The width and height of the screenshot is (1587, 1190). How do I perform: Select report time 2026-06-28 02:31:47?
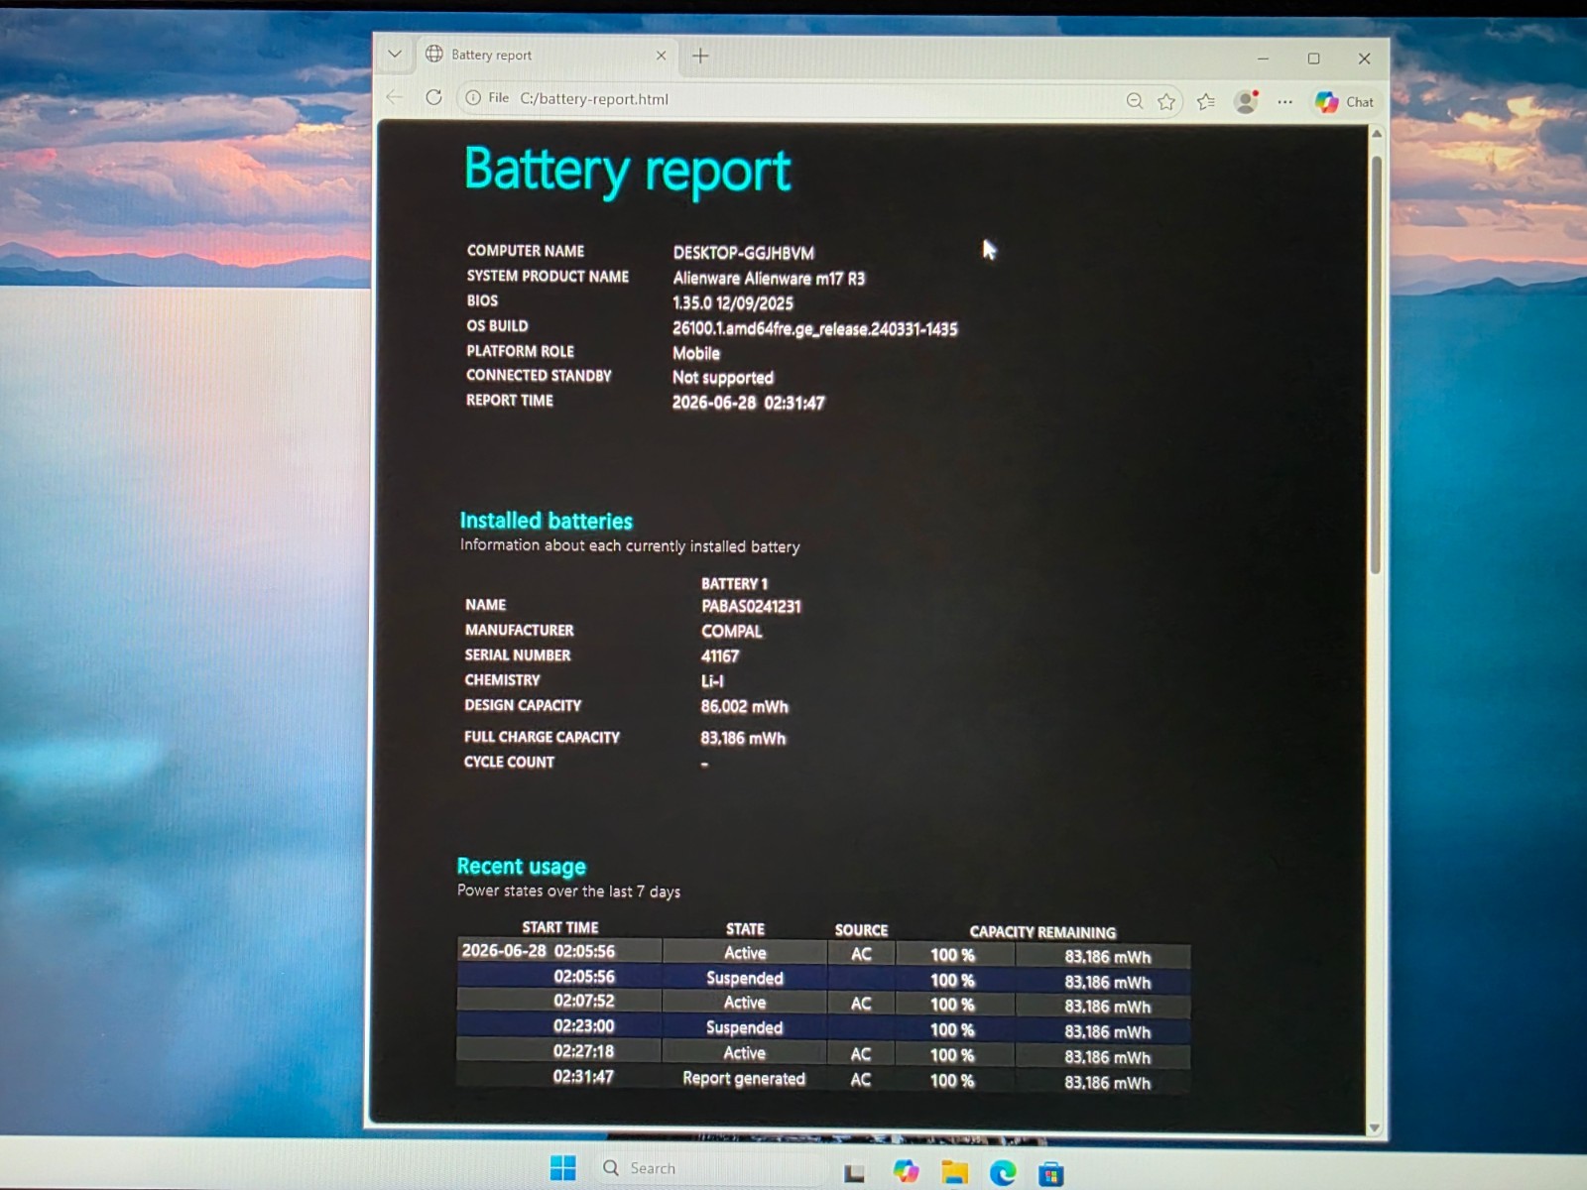point(748,403)
